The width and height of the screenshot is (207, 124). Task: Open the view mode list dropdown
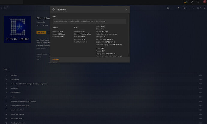pos(199,8)
